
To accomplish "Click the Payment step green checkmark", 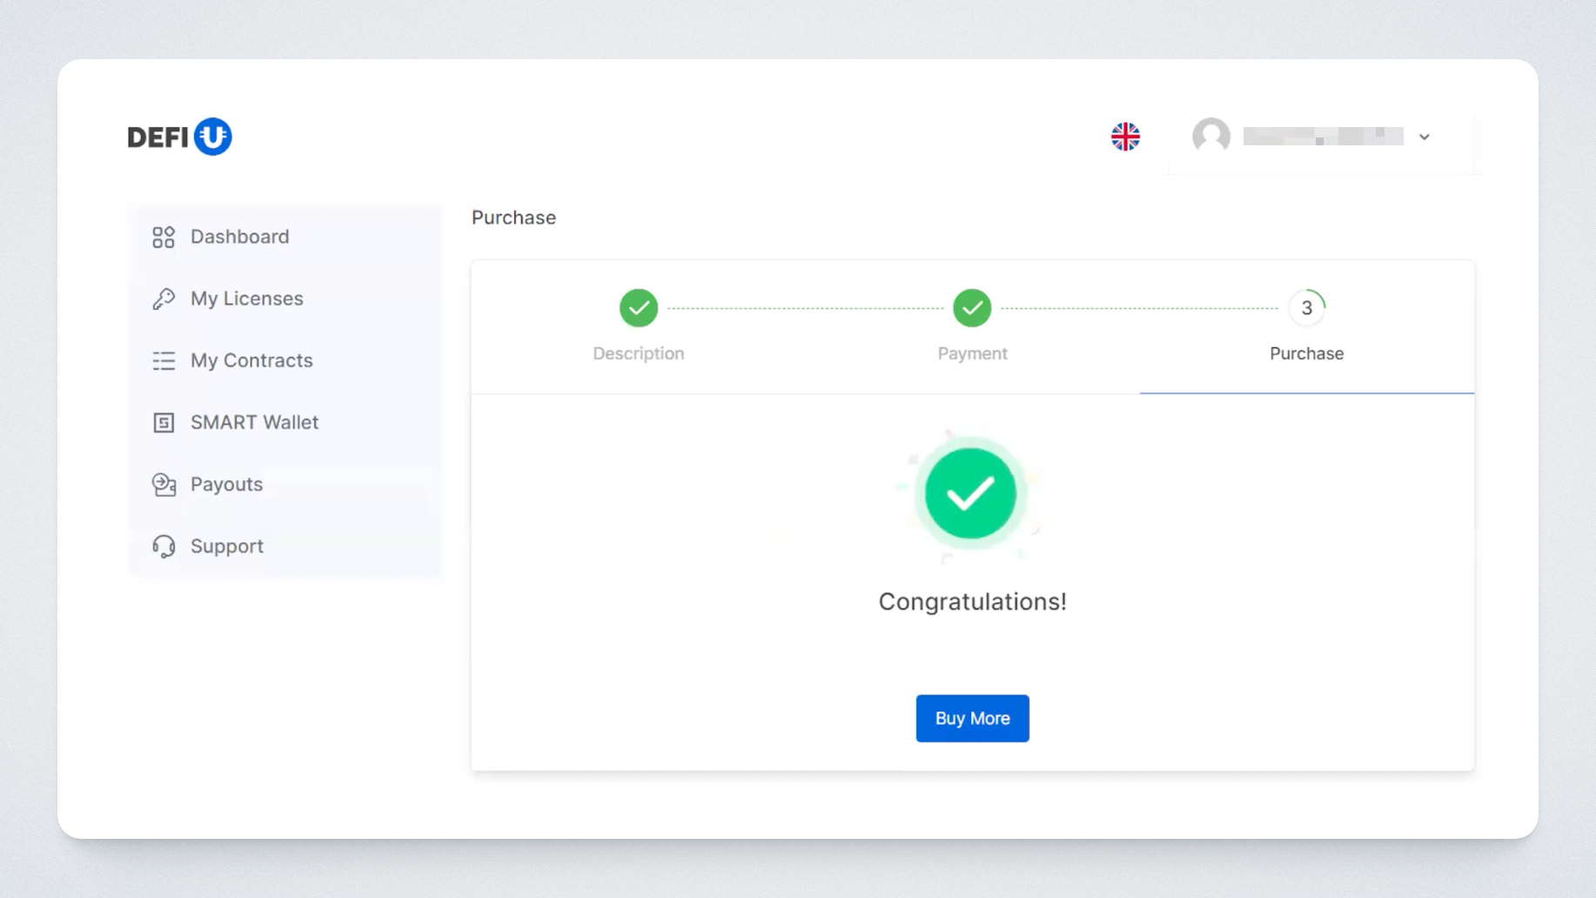I will pyautogui.click(x=972, y=308).
